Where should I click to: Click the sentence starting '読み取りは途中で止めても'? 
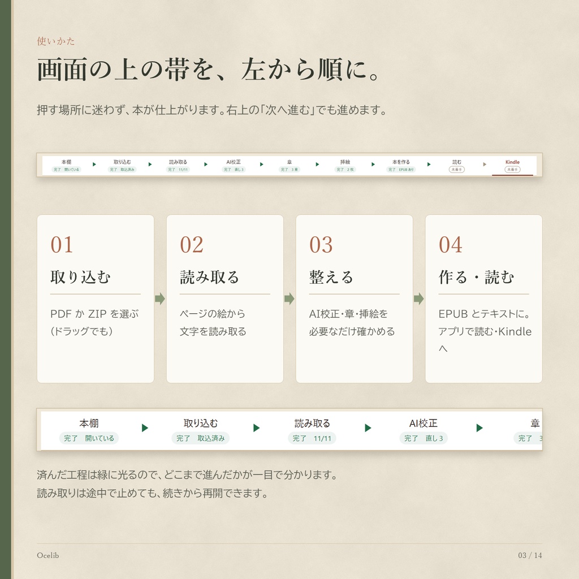(153, 493)
